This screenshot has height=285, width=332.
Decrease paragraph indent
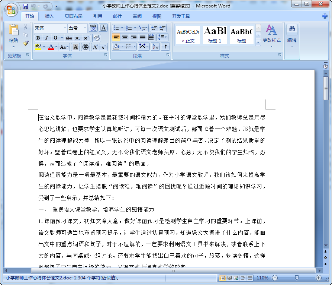point(154,28)
